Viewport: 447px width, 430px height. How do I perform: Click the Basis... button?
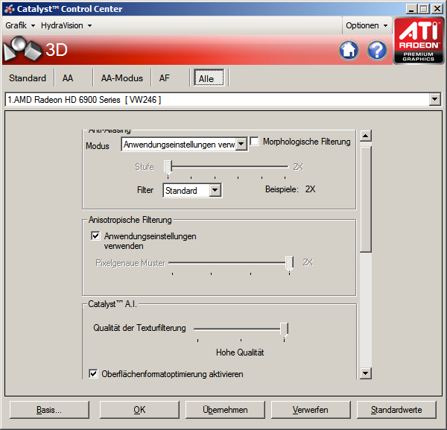(x=49, y=410)
